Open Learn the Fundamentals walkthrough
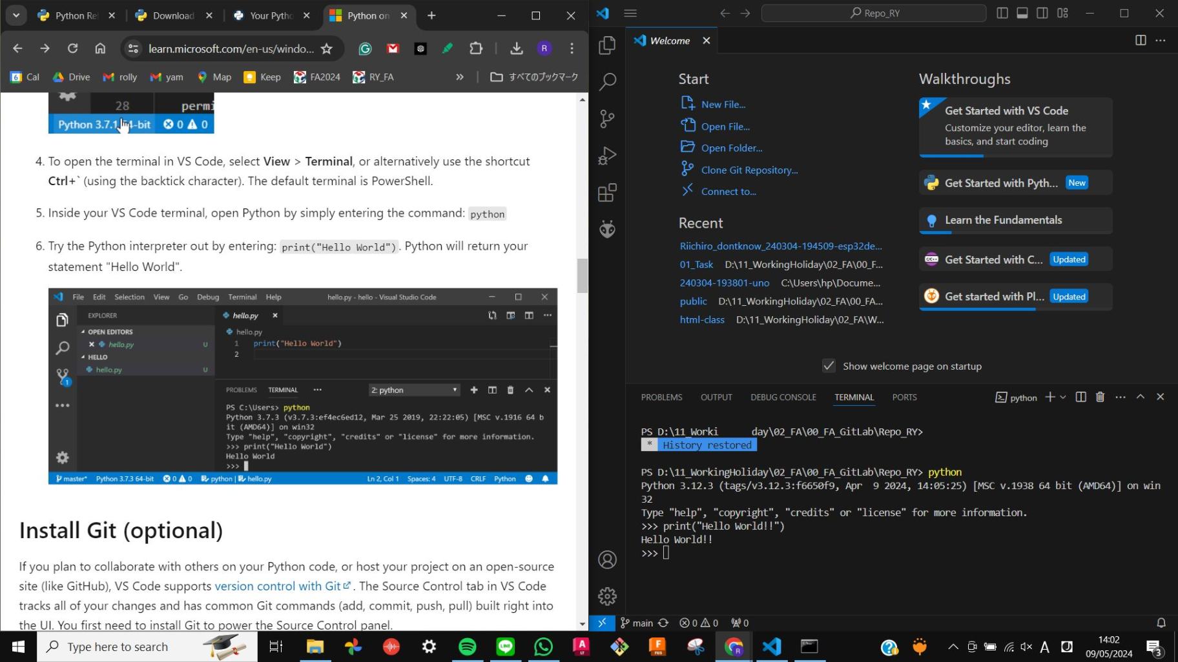This screenshot has width=1178, height=662. [x=1015, y=220]
